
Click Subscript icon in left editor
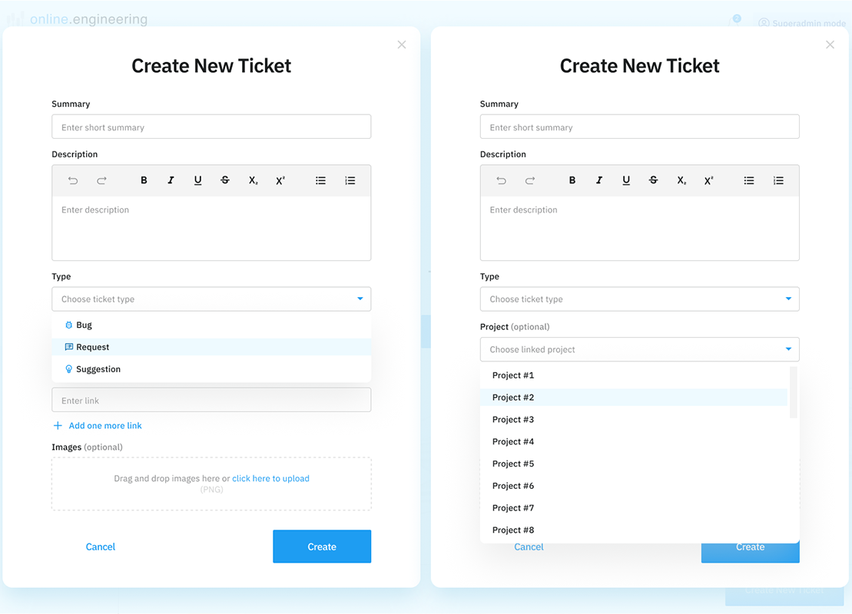coord(254,180)
